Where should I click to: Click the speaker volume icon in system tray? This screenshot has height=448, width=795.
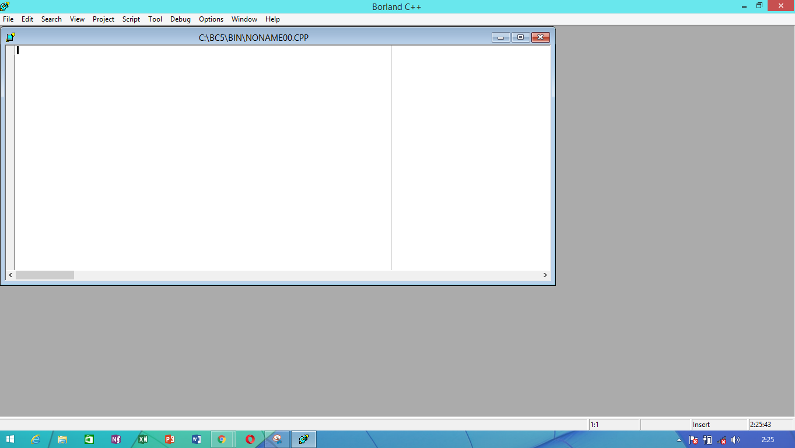pos(736,439)
